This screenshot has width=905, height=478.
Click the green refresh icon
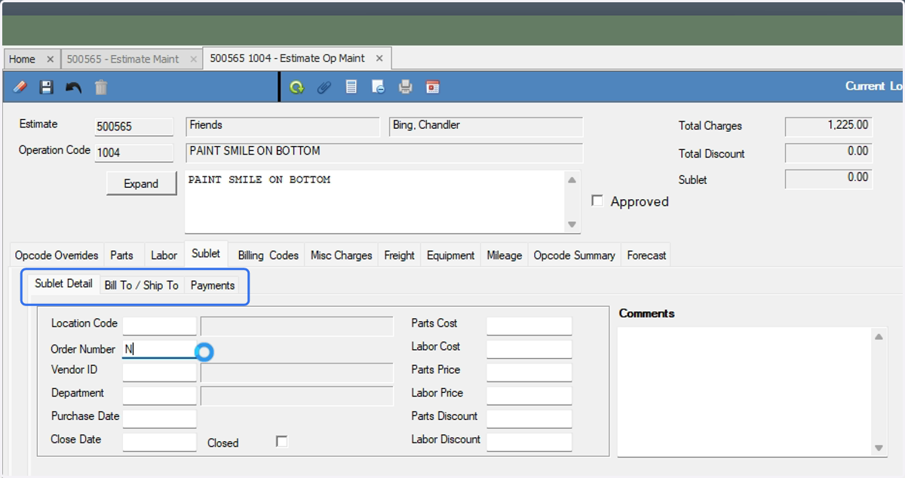[296, 87]
